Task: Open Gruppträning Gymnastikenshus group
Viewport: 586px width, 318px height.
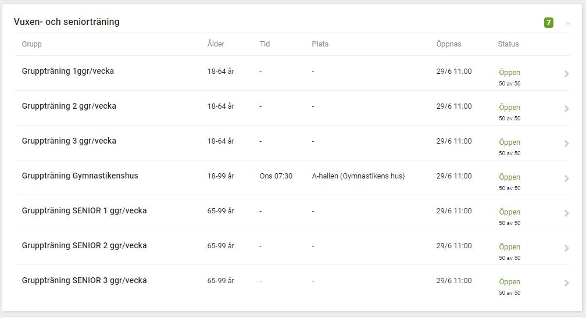Action: [80, 176]
